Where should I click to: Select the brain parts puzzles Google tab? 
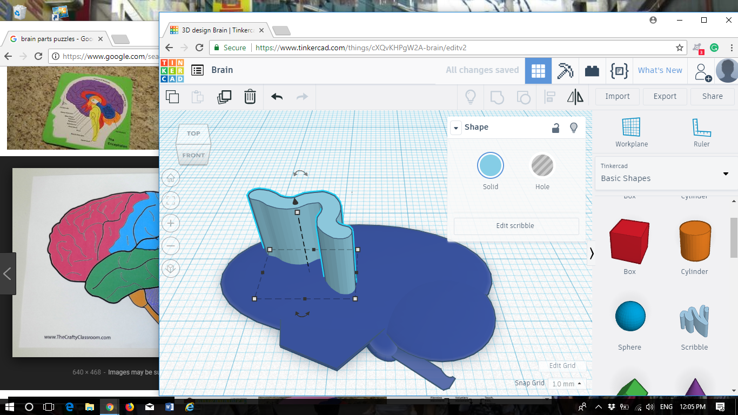pyautogui.click(x=56, y=39)
